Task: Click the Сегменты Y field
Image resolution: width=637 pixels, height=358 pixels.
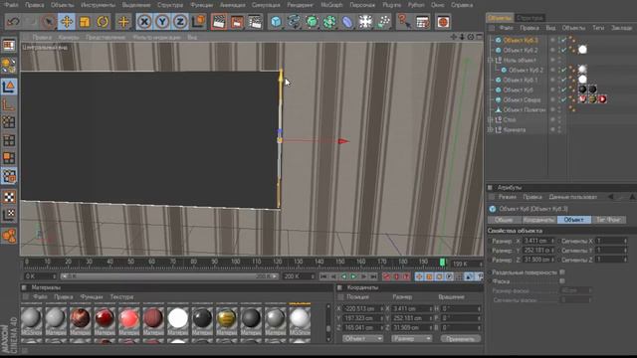Action: tap(611, 250)
